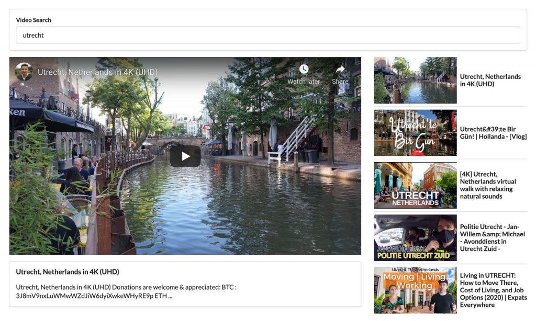Select the Moving Living Working thumbnail
The height and width of the screenshot is (321, 536).
415,290
